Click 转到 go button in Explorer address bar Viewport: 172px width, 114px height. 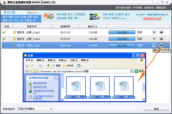coord(139,71)
